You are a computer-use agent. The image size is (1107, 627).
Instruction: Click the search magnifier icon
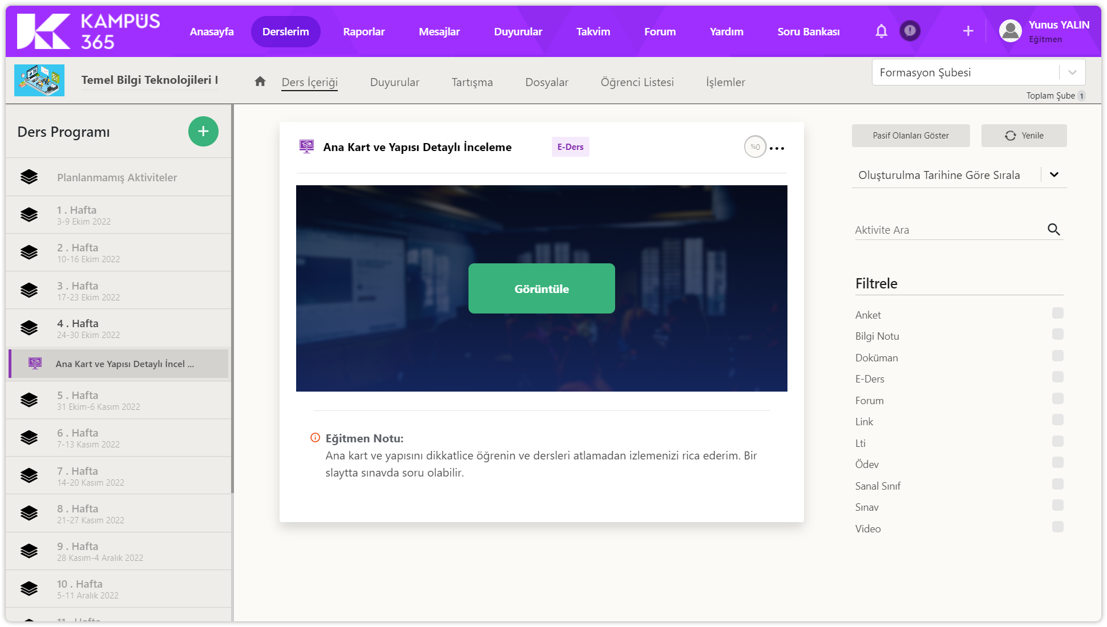tap(1053, 230)
